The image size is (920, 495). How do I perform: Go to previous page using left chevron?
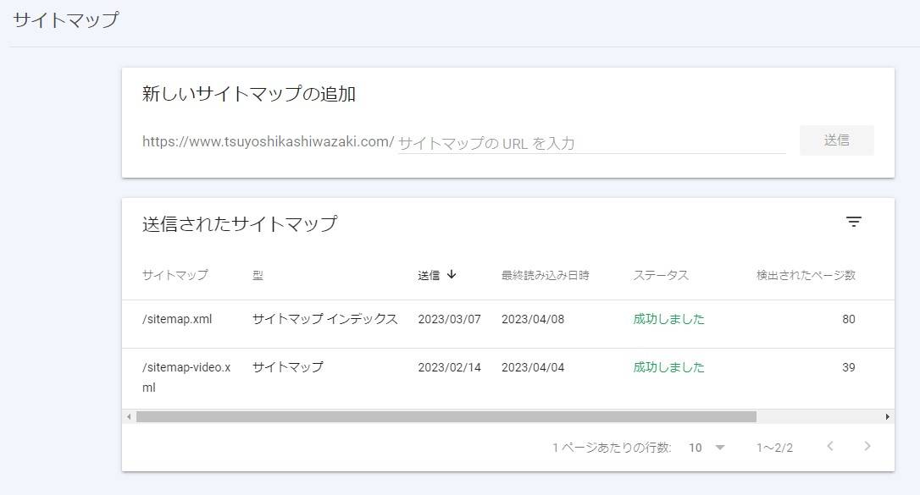[x=830, y=447]
